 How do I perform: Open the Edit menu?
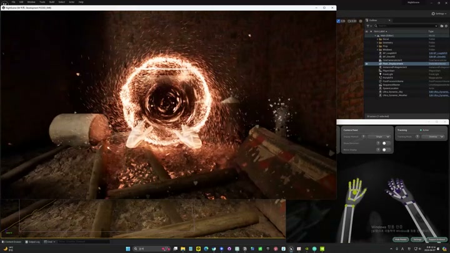(21, 2)
